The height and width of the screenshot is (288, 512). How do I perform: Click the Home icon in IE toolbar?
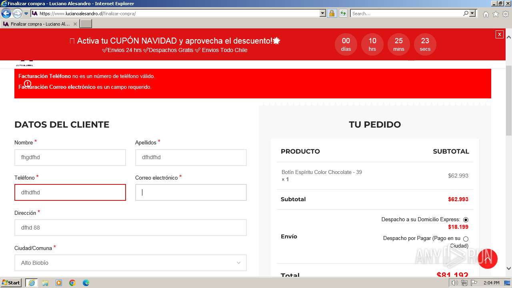(486, 14)
